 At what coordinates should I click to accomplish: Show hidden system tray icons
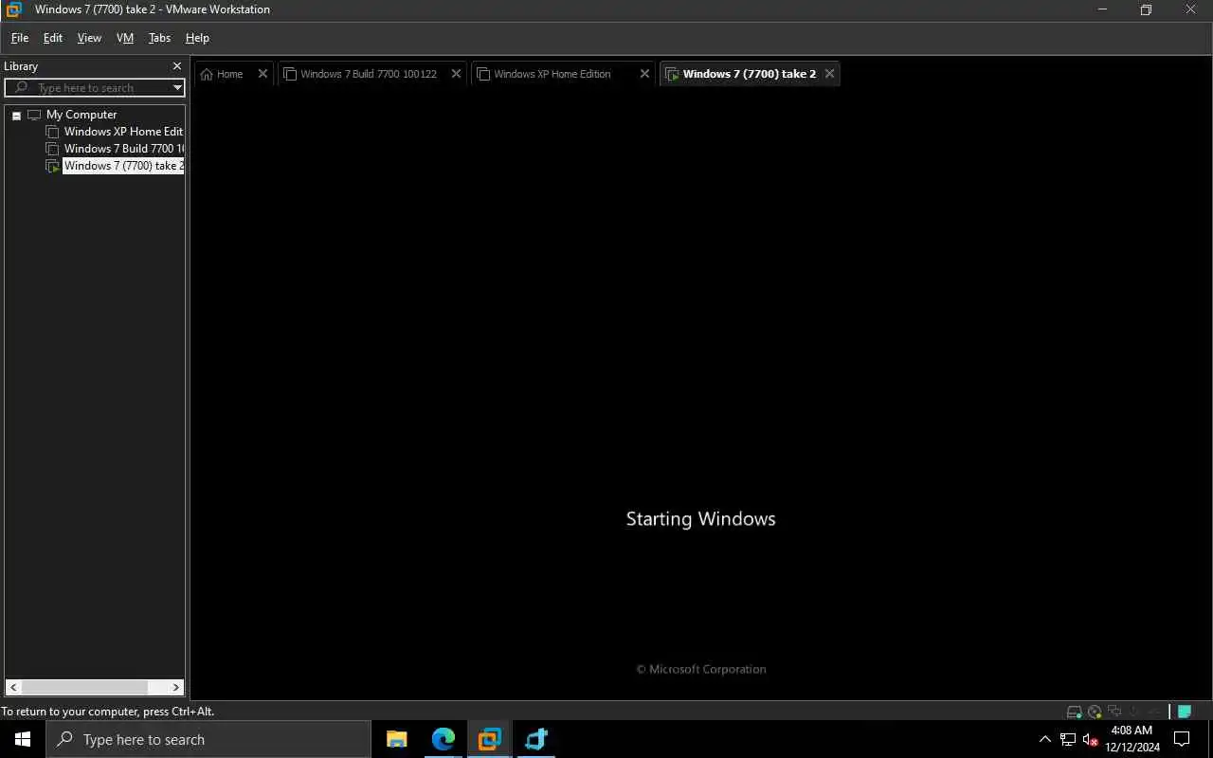[x=1045, y=739]
